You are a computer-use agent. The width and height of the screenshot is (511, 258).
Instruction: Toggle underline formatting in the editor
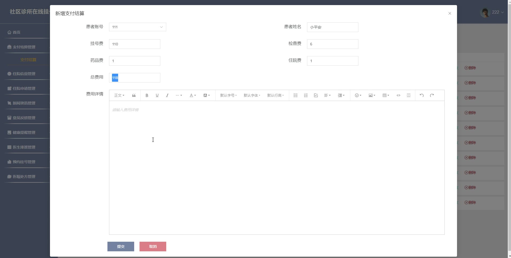157,95
